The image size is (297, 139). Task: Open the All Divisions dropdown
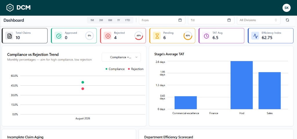[x=258, y=20]
